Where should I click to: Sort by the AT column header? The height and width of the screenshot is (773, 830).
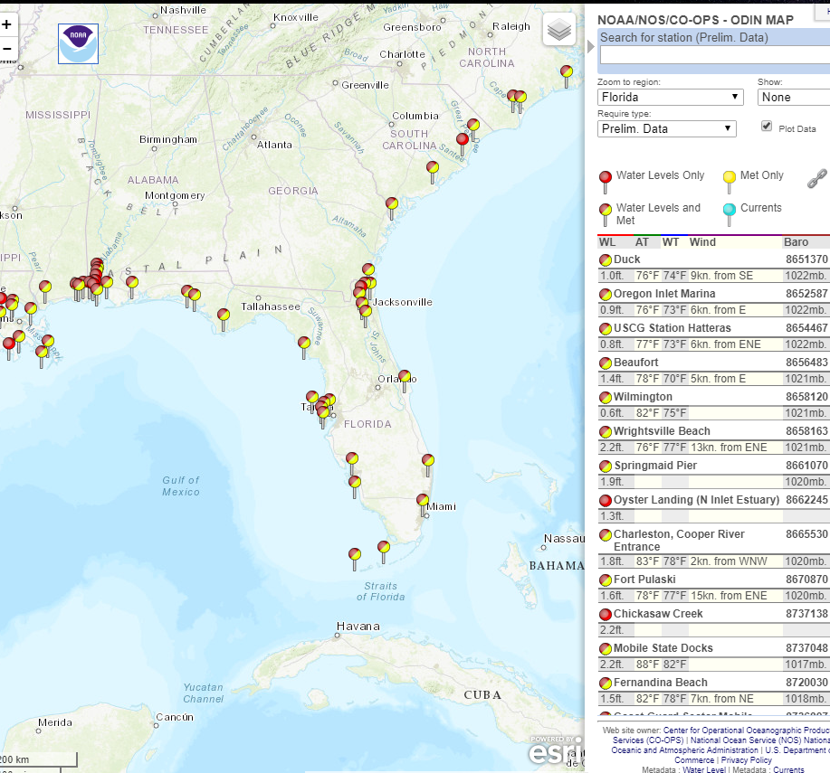[x=642, y=242]
